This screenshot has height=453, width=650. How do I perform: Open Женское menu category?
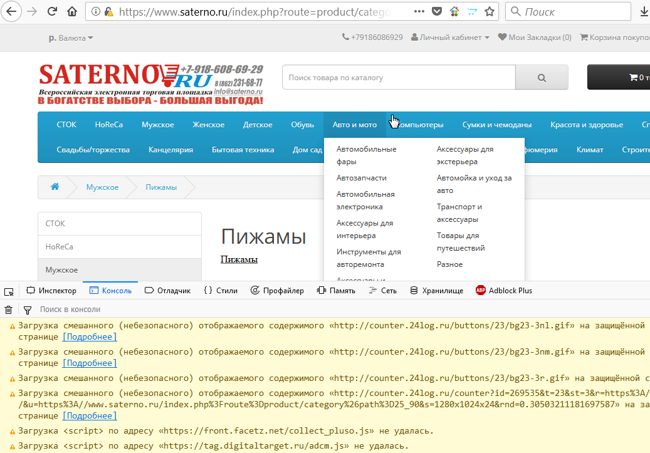pyautogui.click(x=209, y=125)
